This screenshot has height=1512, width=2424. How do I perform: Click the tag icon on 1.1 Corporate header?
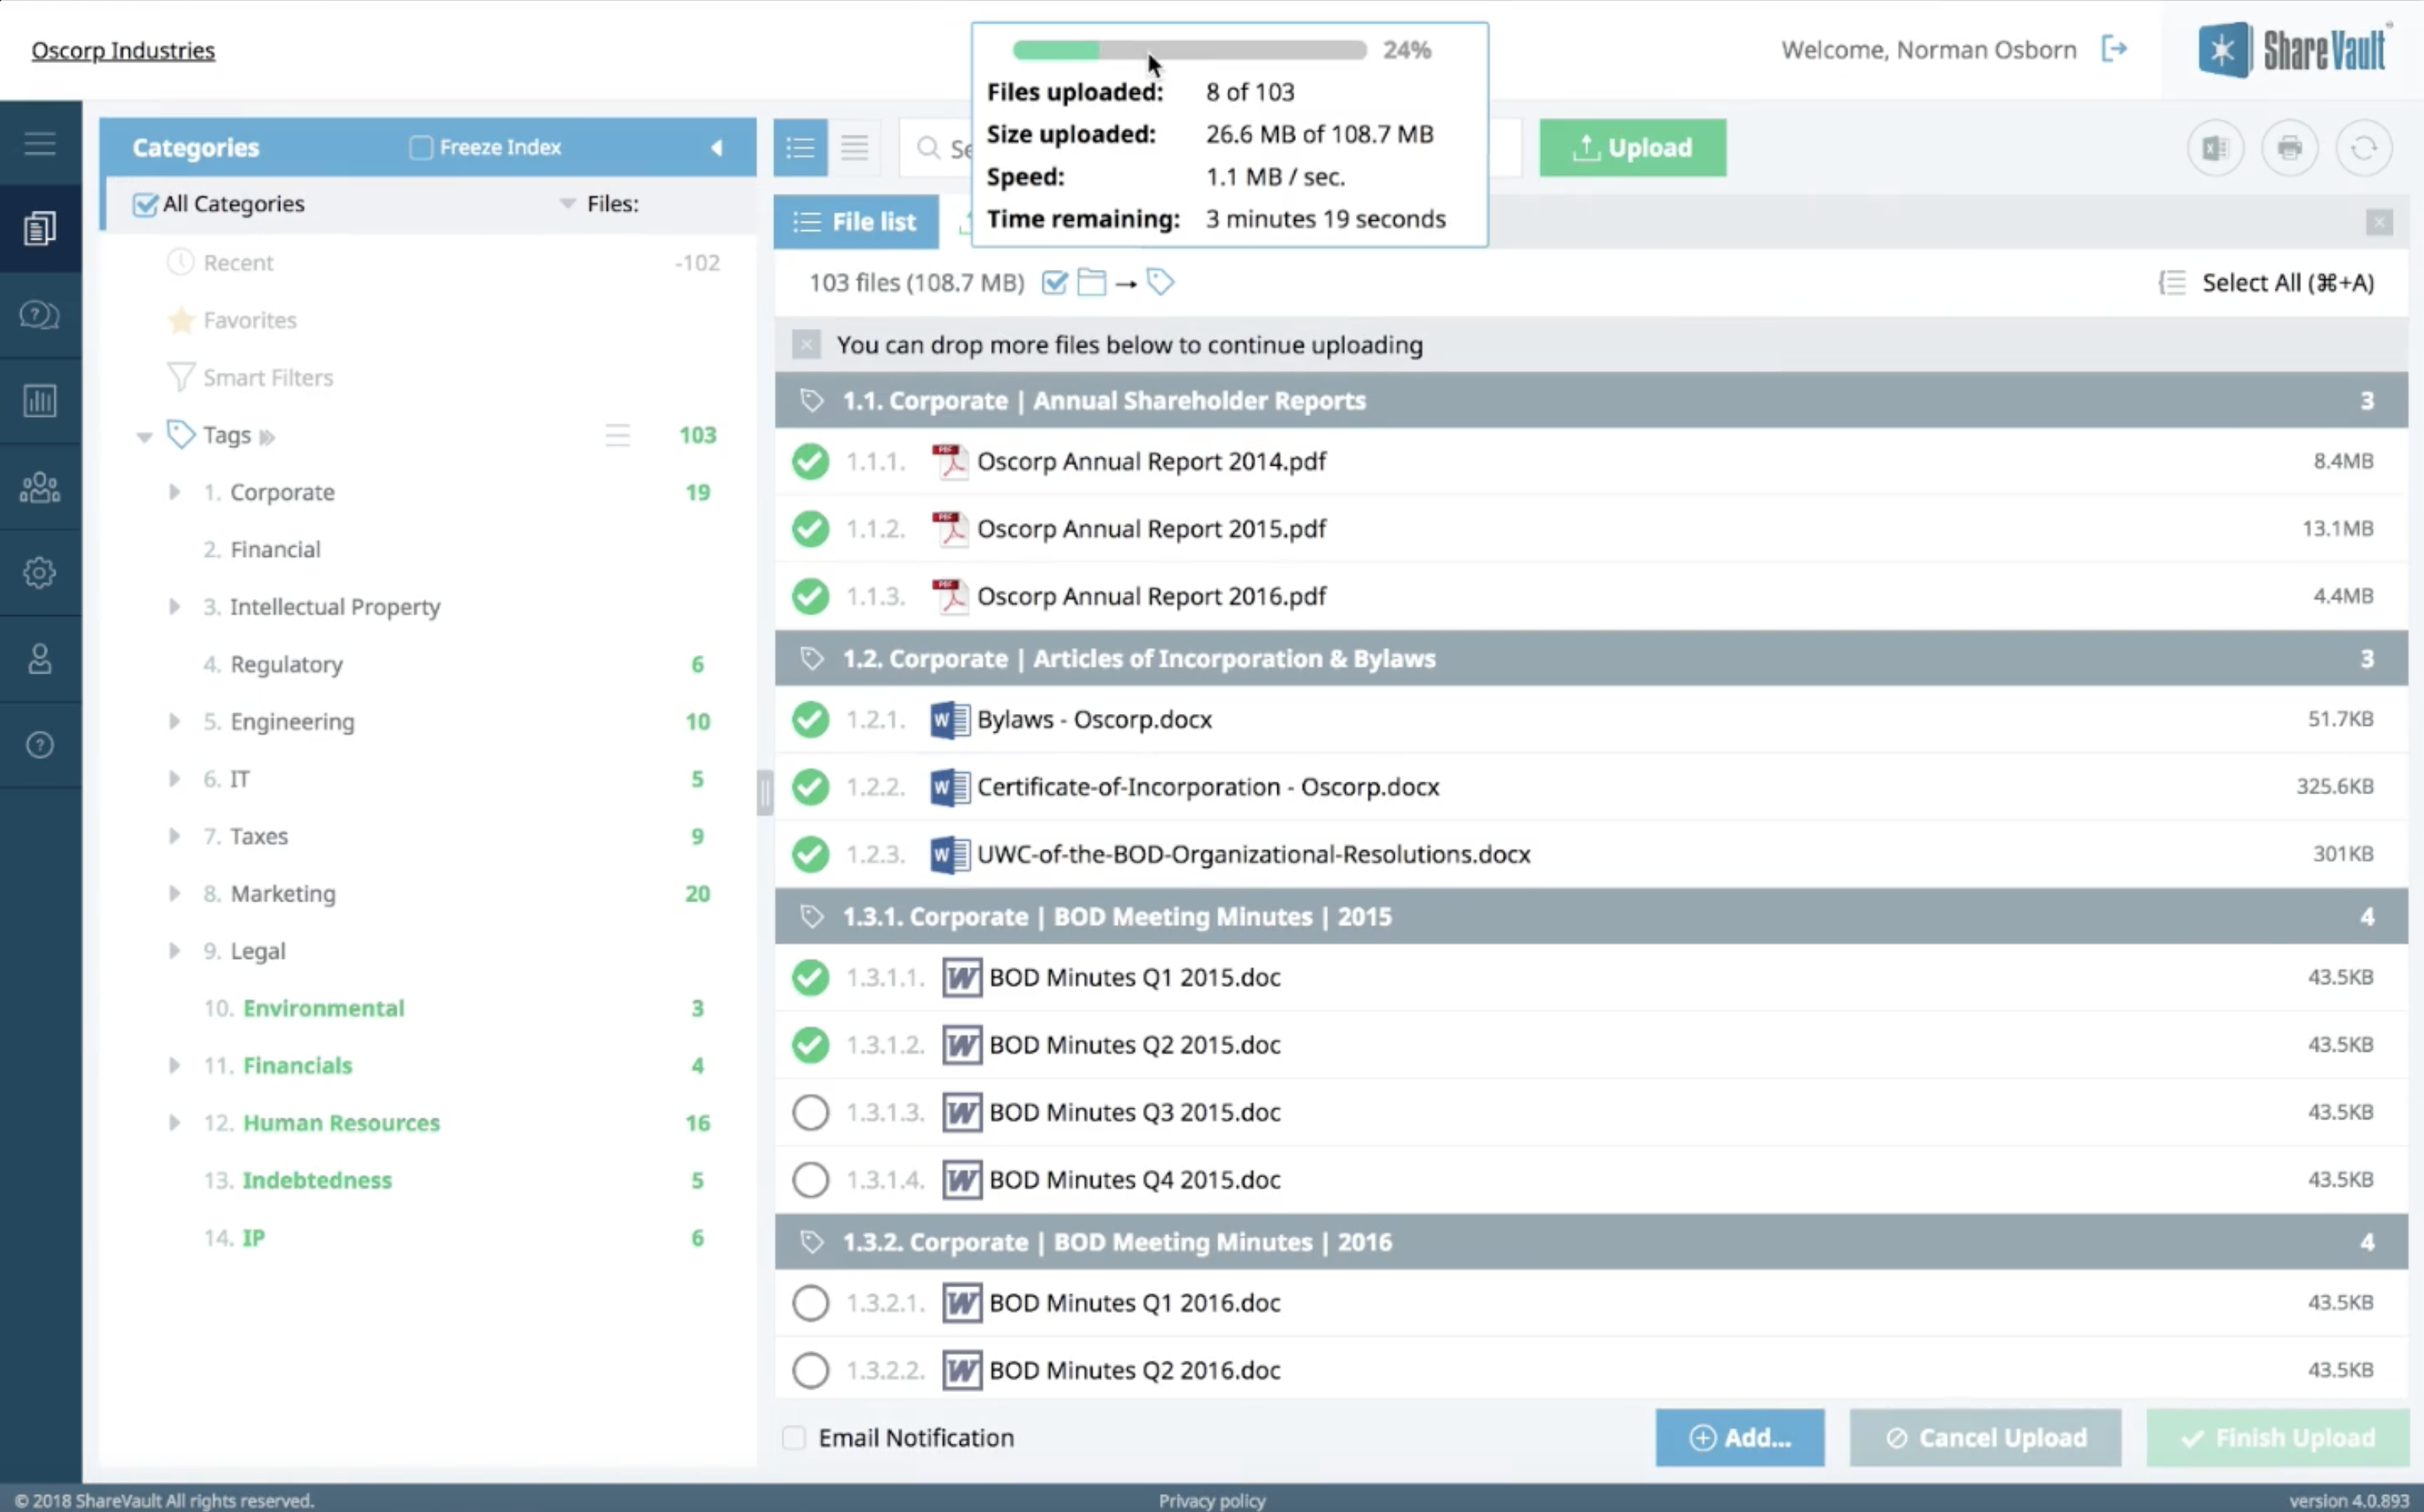coord(812,401)
